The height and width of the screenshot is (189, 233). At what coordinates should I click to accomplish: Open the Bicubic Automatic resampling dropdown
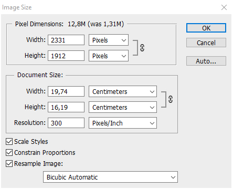[x=110, y=177]
